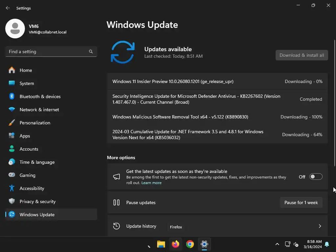This screenshot has width=336, height=252.
Task: Click Download & install all button
Action: pyautogui.click(x=302, y=55)
